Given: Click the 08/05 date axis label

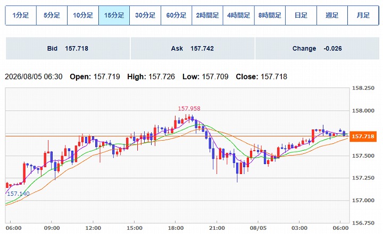Looking at the screenshot, I should pyautogui.click(x=258, y=228).
